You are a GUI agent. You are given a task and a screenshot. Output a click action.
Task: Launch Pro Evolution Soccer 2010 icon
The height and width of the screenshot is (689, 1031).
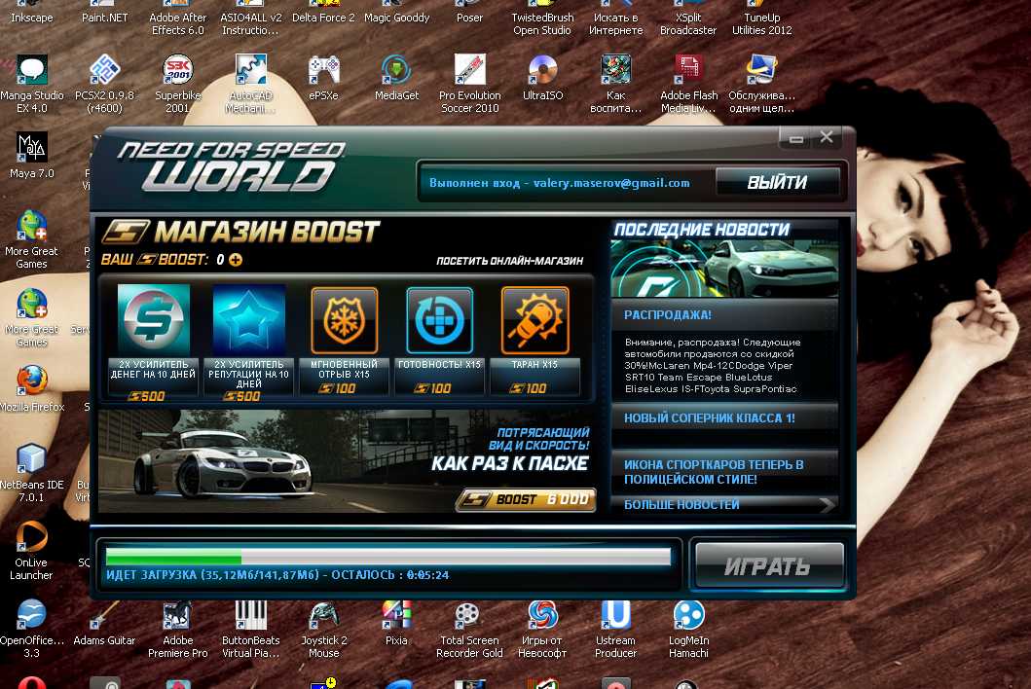click(x=469, y=84)
